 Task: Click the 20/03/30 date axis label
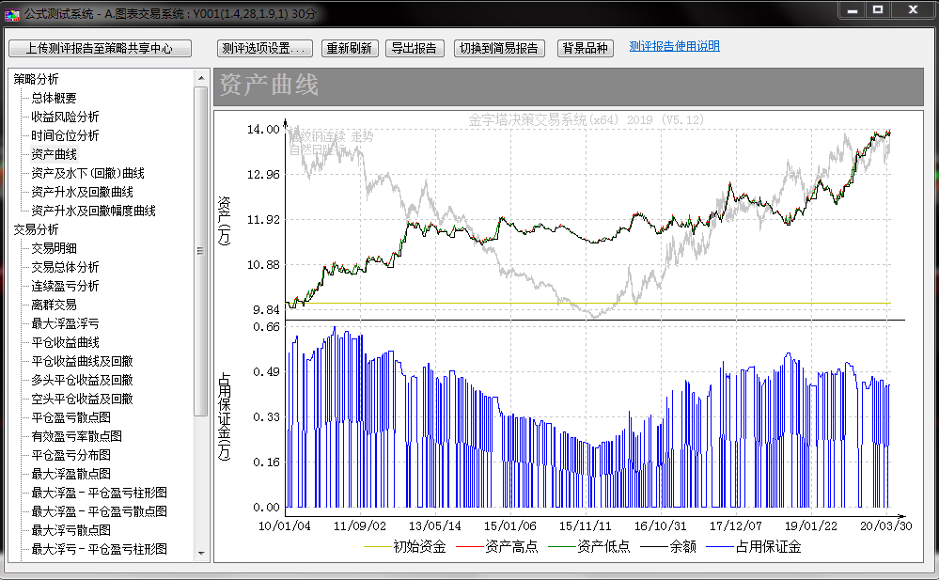[x=886, y=526]
